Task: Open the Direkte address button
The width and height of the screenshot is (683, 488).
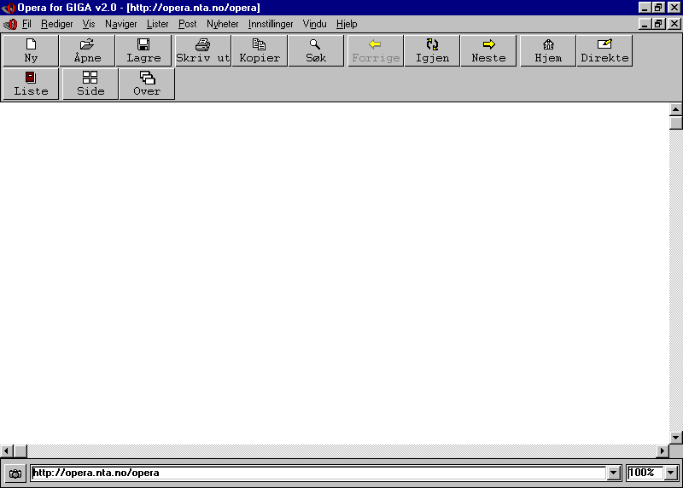Action: pos(604,51)
